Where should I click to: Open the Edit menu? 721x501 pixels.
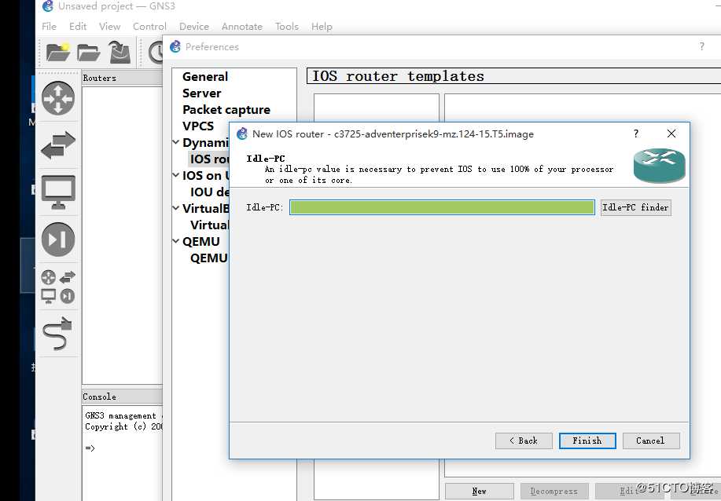click(78, 27)
